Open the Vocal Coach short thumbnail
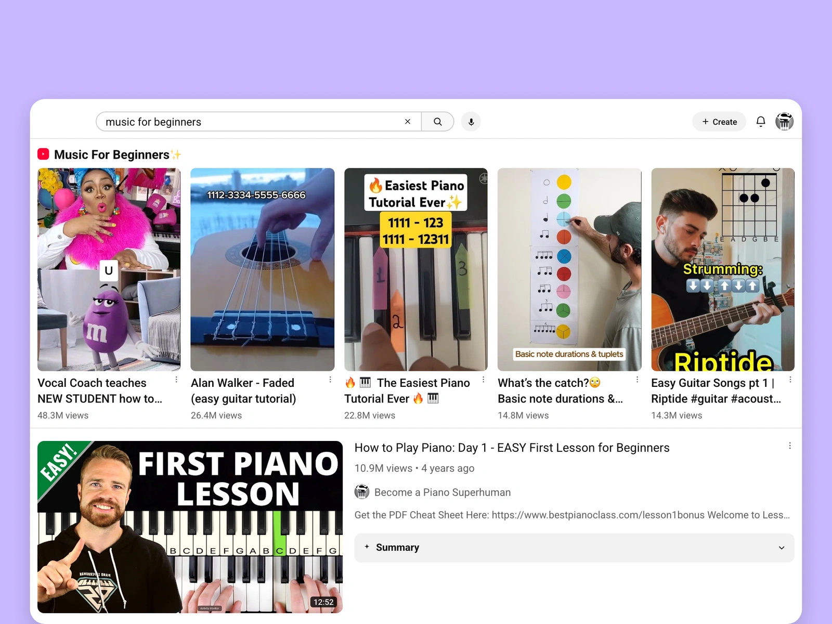Screen dimensions: 832x624 [x=109, y=269]
